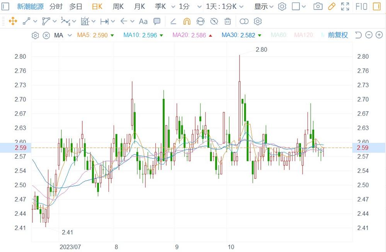Screen dimensions: 386x252
Task: Expand the 1天:1分K dropdown
Action: [x=224, y=7]
